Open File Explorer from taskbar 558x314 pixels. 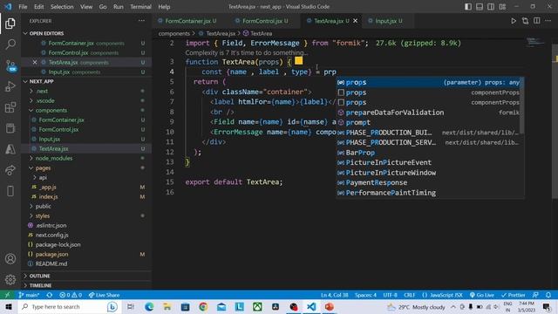167,307
